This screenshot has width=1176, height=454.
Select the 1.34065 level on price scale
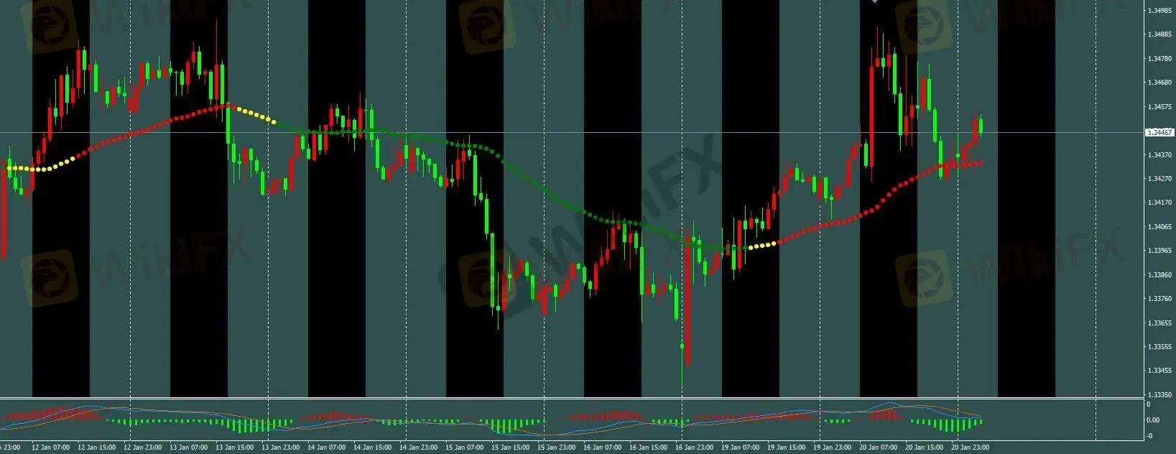1159,227
